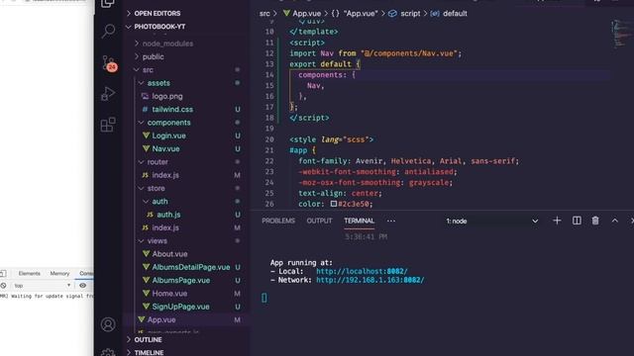Select App.vue in the explorer
634x356 pixels.
pos(161,319)
